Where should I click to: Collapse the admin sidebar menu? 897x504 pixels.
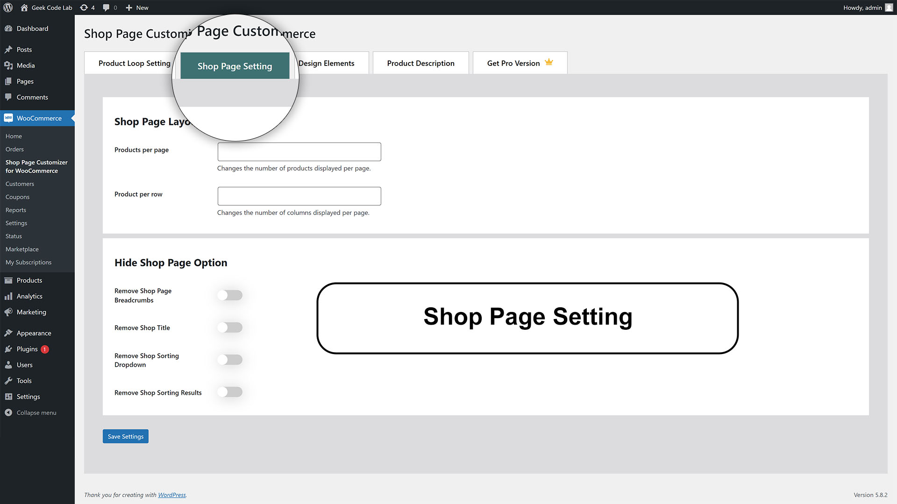coord(31,412)
